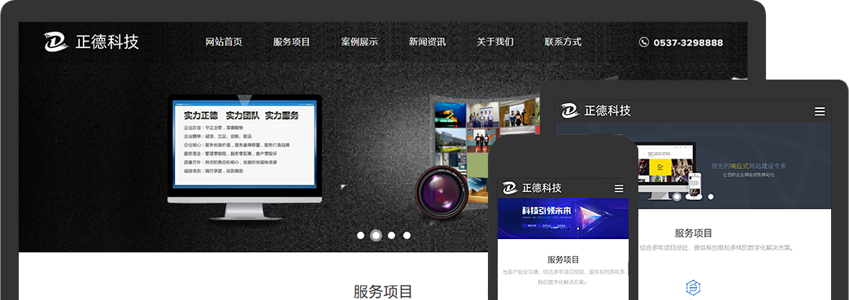
Task: Select the third carousel dot on desktop banner
Action: coord(391,236)
